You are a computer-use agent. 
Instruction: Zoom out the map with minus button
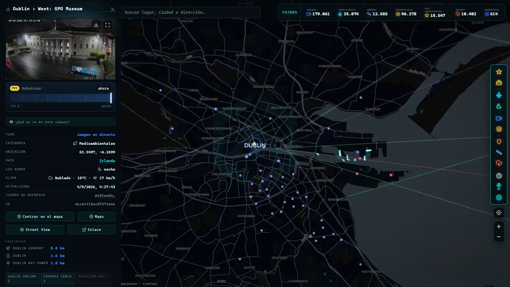coord(499,237)
